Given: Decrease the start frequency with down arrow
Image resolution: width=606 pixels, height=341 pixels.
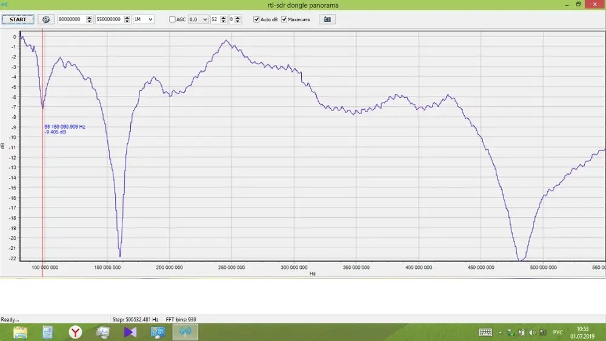Looking at the screenshot, I should pos(89,21).
